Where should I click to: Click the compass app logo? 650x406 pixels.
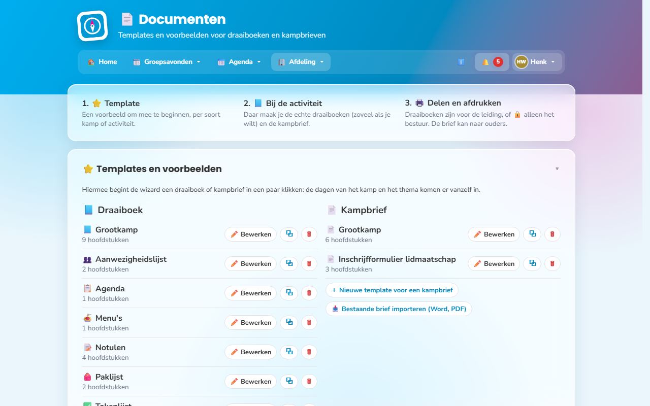(x=92, y=26)
